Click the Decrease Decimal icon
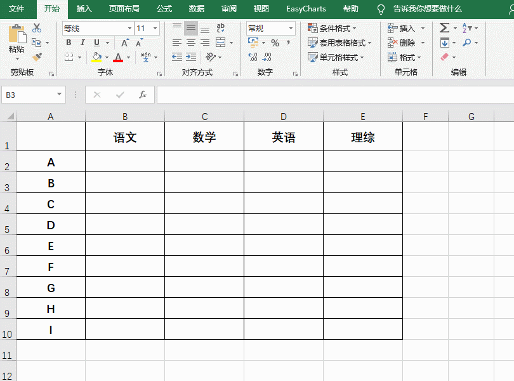Screen dimensions: 514x381 click(x=267, y=57)
